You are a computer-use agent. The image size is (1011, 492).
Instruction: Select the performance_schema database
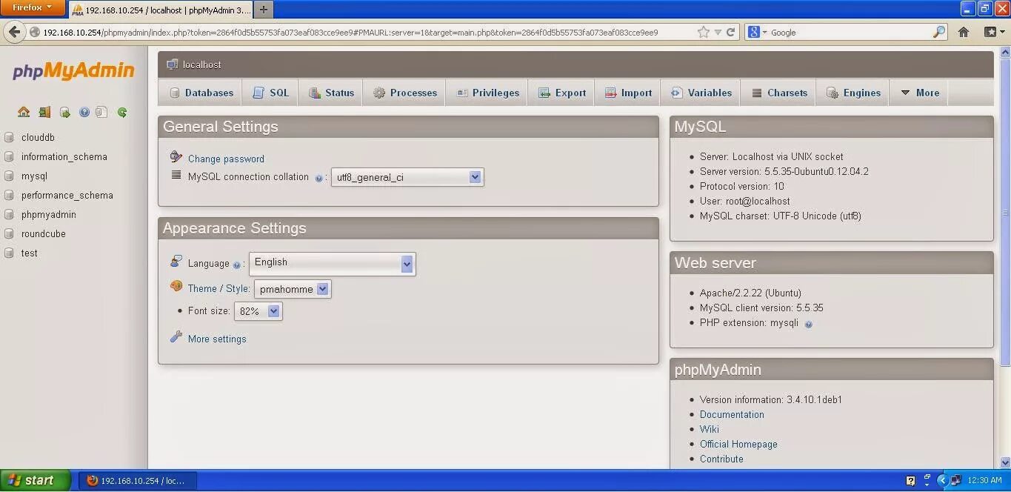(67, 195)
